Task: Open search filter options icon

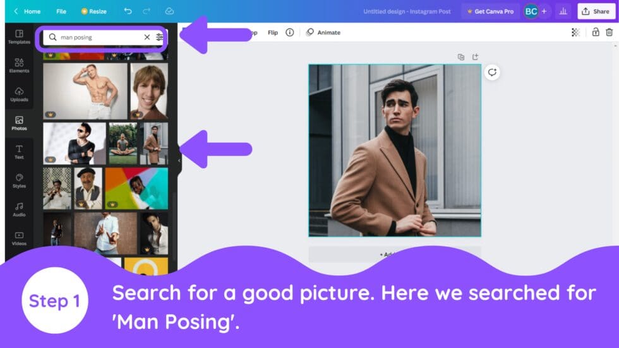Action: click(160, 37)
